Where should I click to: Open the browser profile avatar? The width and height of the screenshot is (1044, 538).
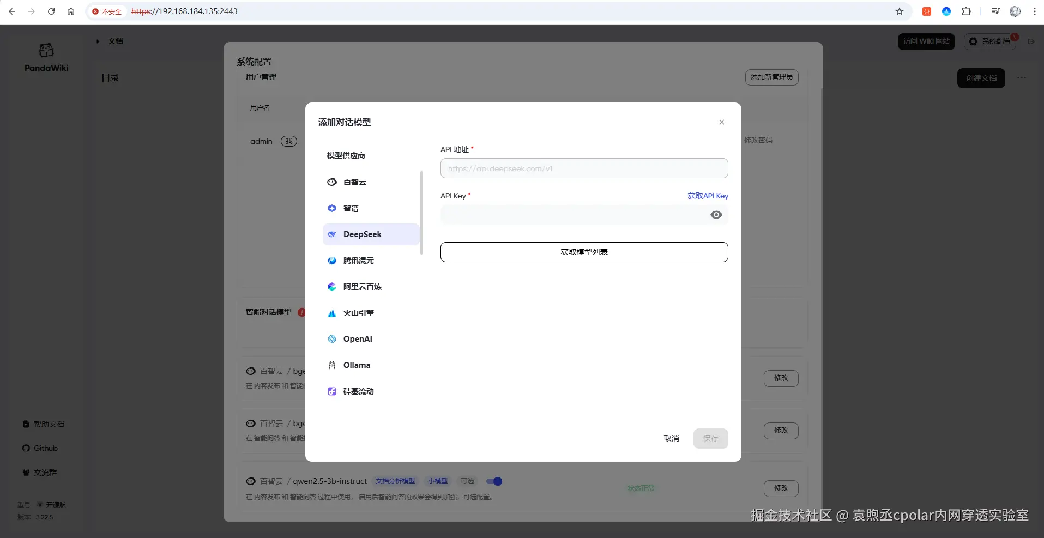1015,11
